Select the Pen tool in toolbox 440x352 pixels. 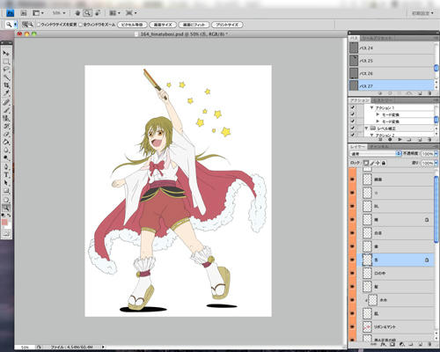pos(6,166)
